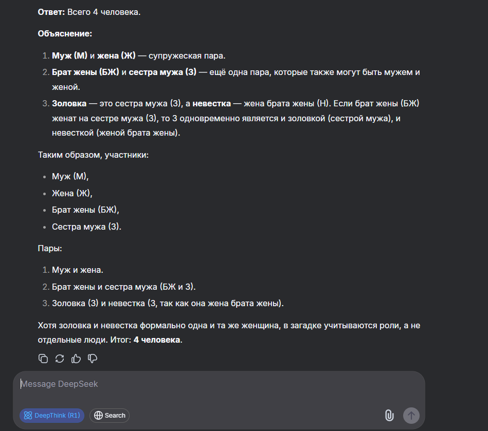
Task: Click the DeepSeek logo inside the DeepThink pill
Action: pos(28,416)
